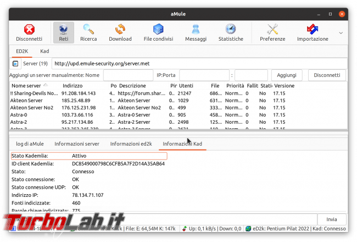Switch to the ED2K tab
Screen dimensions: 357x242
click(x=22, y=51)
